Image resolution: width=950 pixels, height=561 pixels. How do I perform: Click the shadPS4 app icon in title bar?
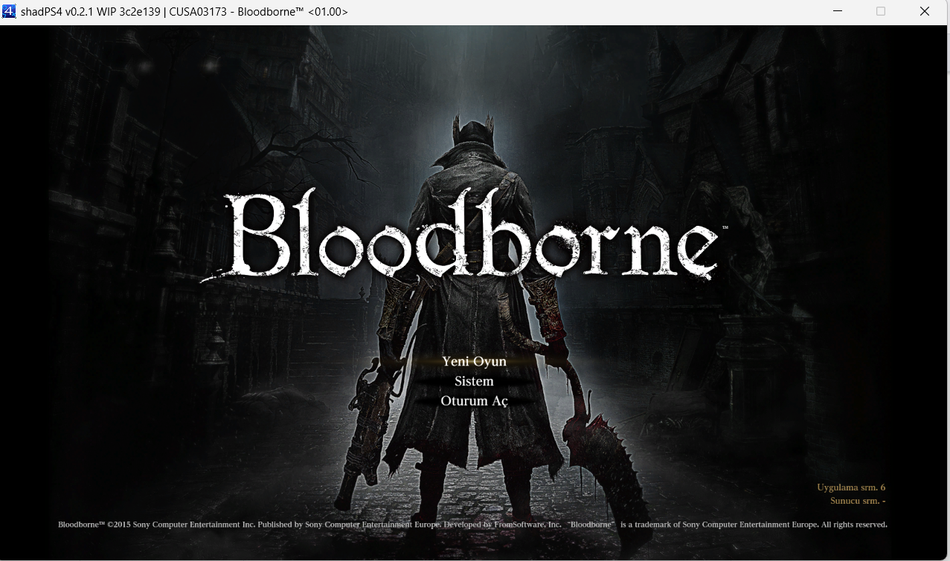[x=10, y=11]
